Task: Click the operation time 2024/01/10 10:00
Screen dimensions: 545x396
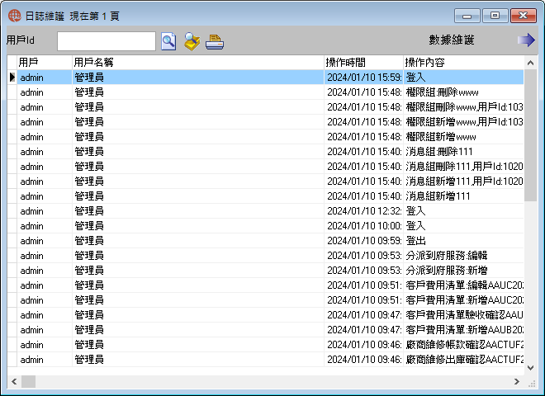Action: pos(363,226)
